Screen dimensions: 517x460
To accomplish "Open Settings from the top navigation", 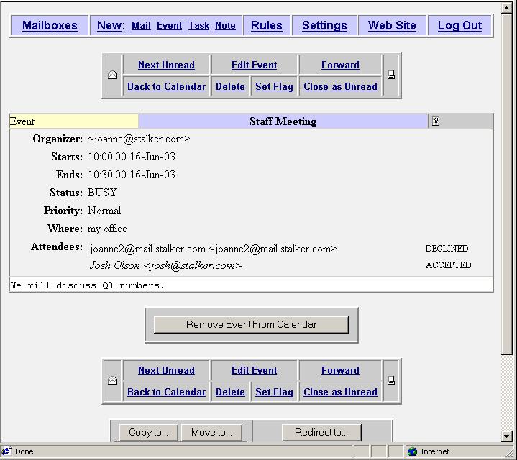I will coord(324,25).
